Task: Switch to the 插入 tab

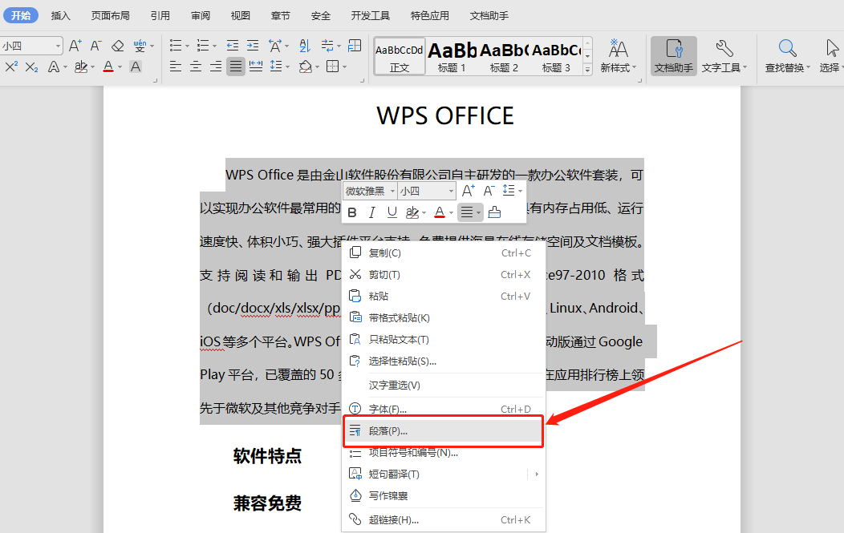Action: pos(60,15)
